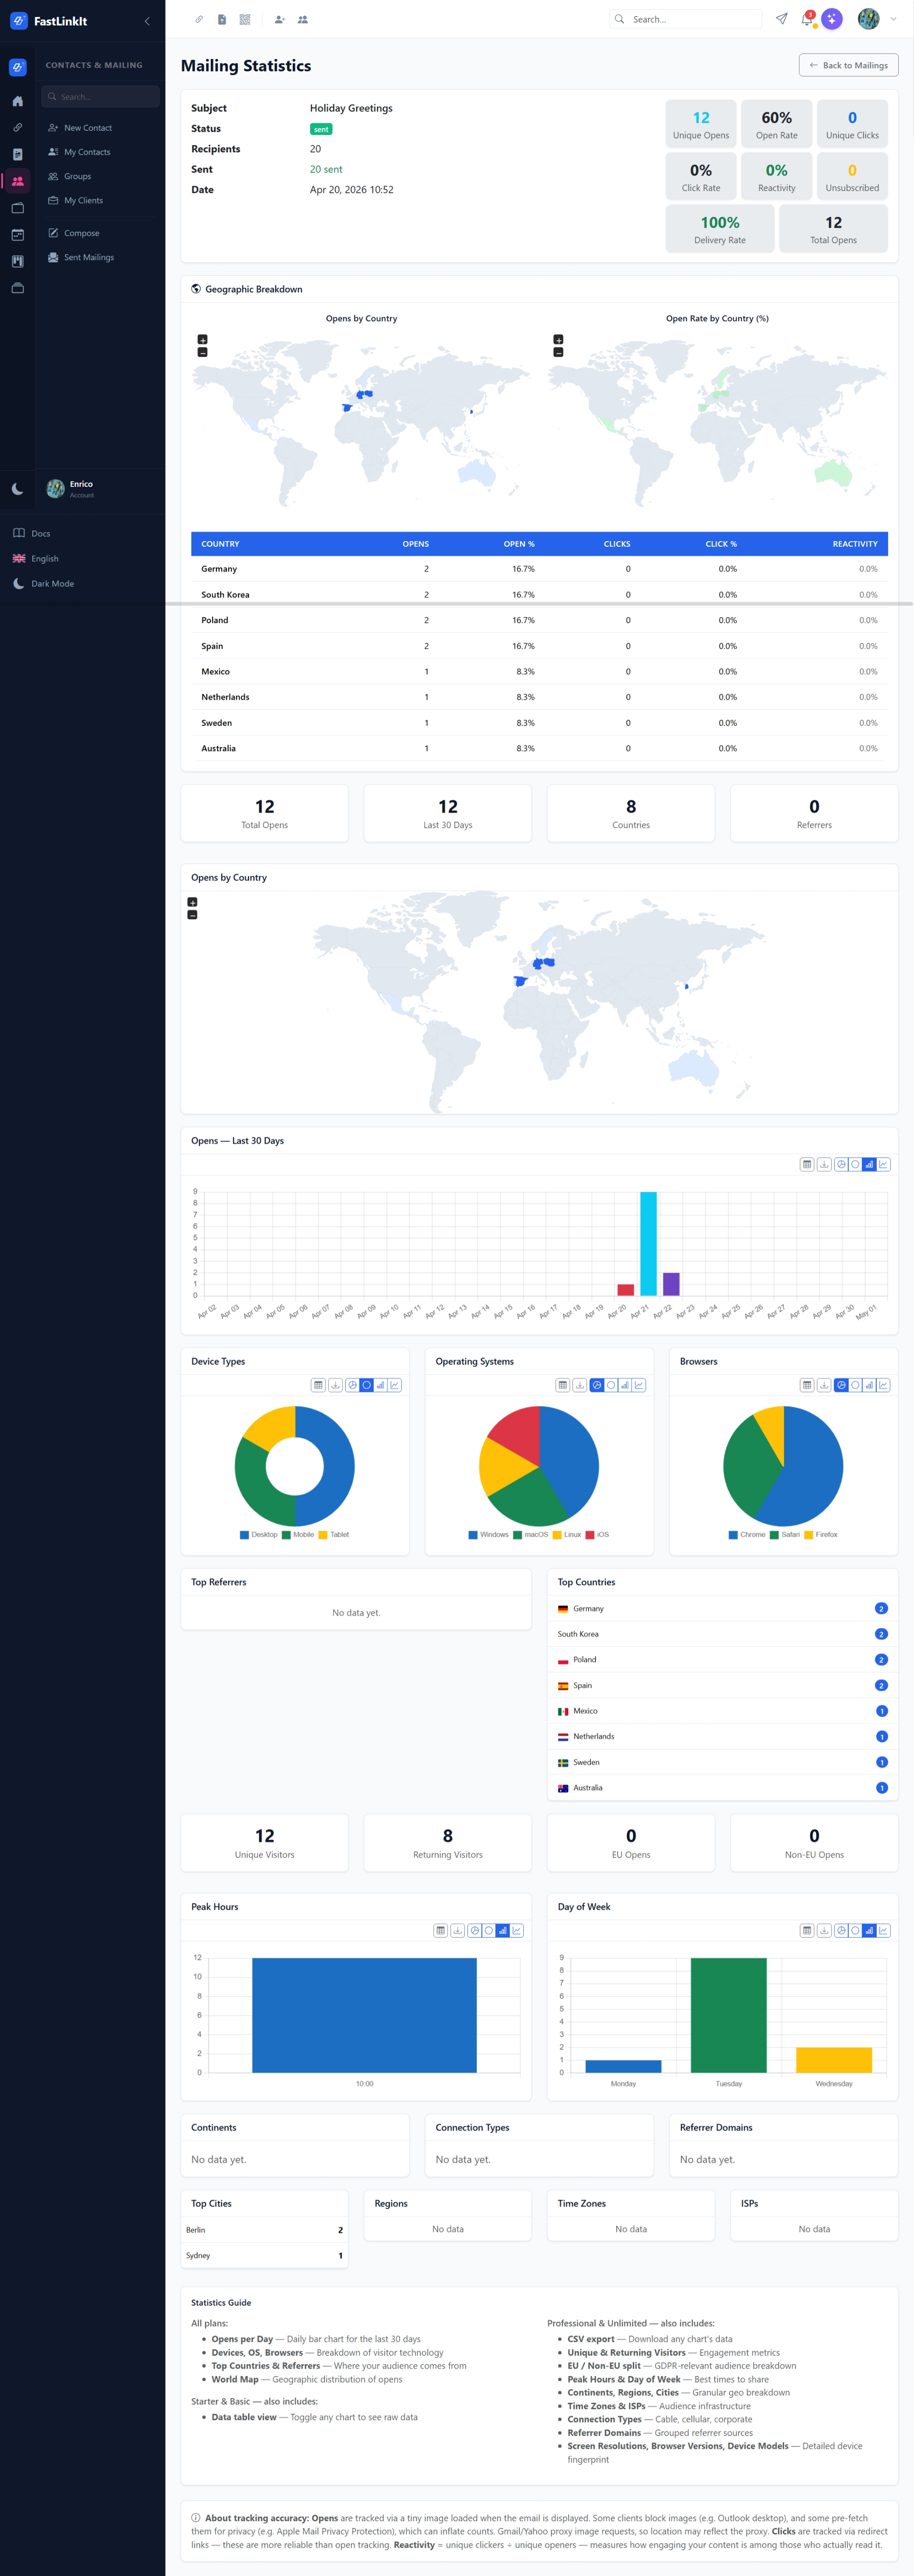Open notifications bell
Image resolution: width=914 pixels, height=2576 pixels.
pyautogui.click(x=807, y=19)
